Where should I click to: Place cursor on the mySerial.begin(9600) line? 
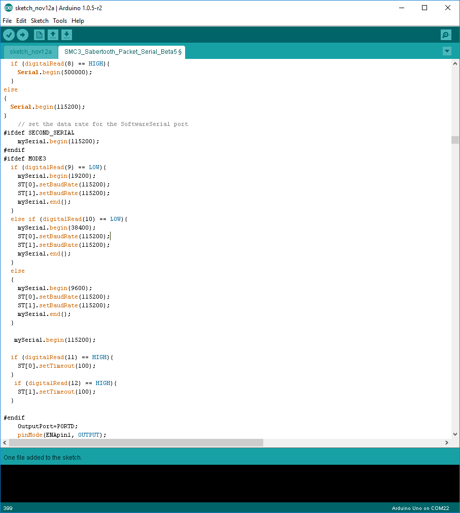[55, 288]
